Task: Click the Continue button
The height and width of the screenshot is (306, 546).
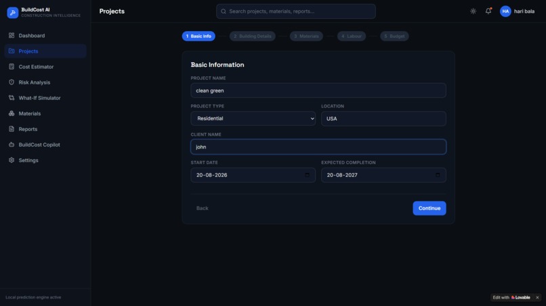Action: click(x=429, y=208)
